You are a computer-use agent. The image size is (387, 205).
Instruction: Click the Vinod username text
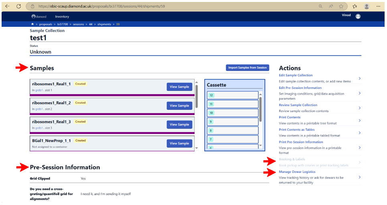pyautogui.click(x=346, y=15)
